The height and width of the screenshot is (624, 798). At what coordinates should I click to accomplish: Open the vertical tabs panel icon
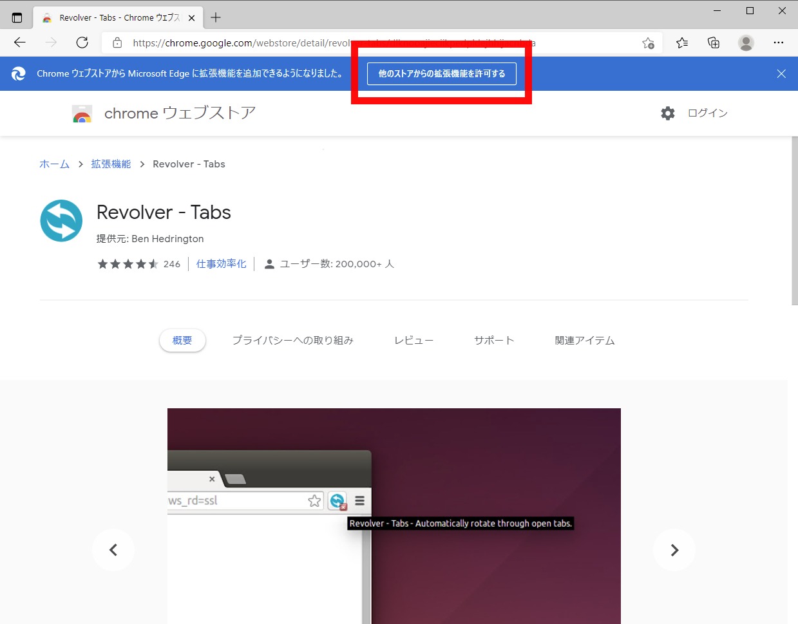coord(17,17)
